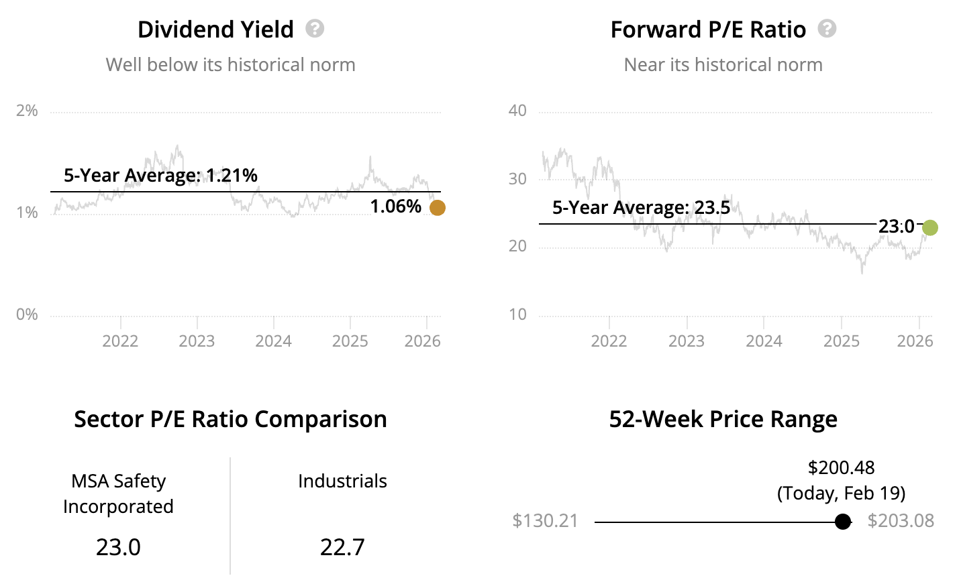The height and width of the screenshot is (582, 957).
Task: Select the Industrials P/E value 22.7
Action: click(x=342, y=547)
